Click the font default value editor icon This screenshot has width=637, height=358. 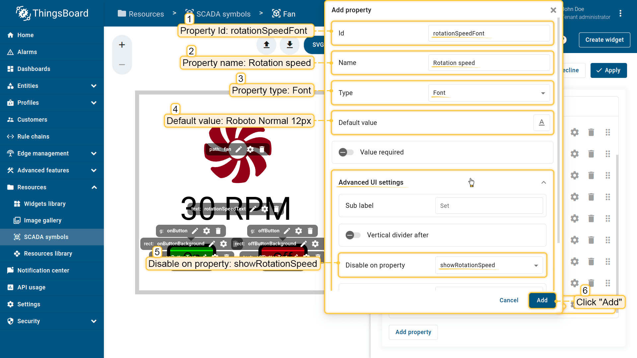[x=541, y=123]
